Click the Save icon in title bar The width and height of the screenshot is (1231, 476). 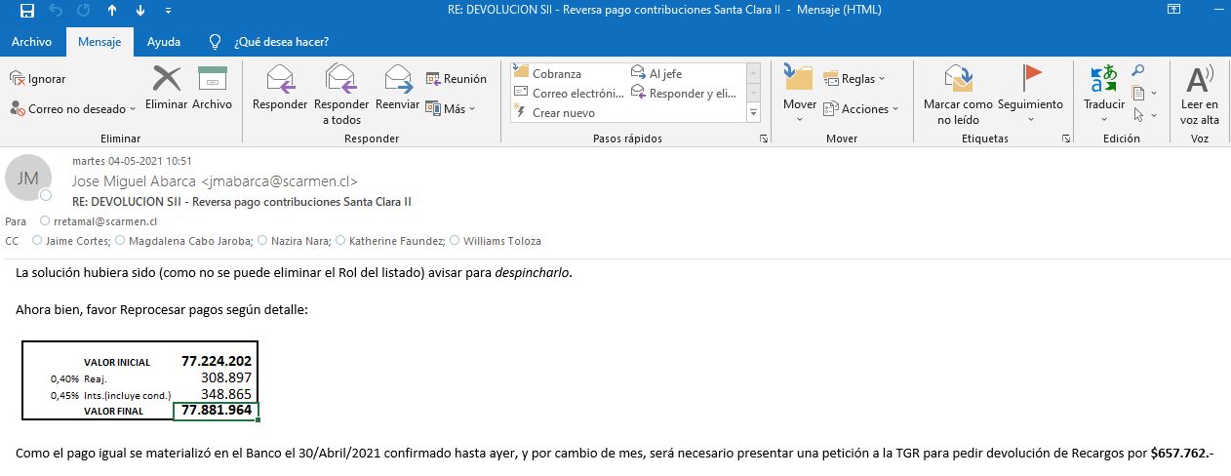(27, 11)
